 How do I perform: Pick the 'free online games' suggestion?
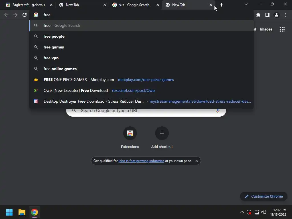pyautogui.click(x=141, y=69)
